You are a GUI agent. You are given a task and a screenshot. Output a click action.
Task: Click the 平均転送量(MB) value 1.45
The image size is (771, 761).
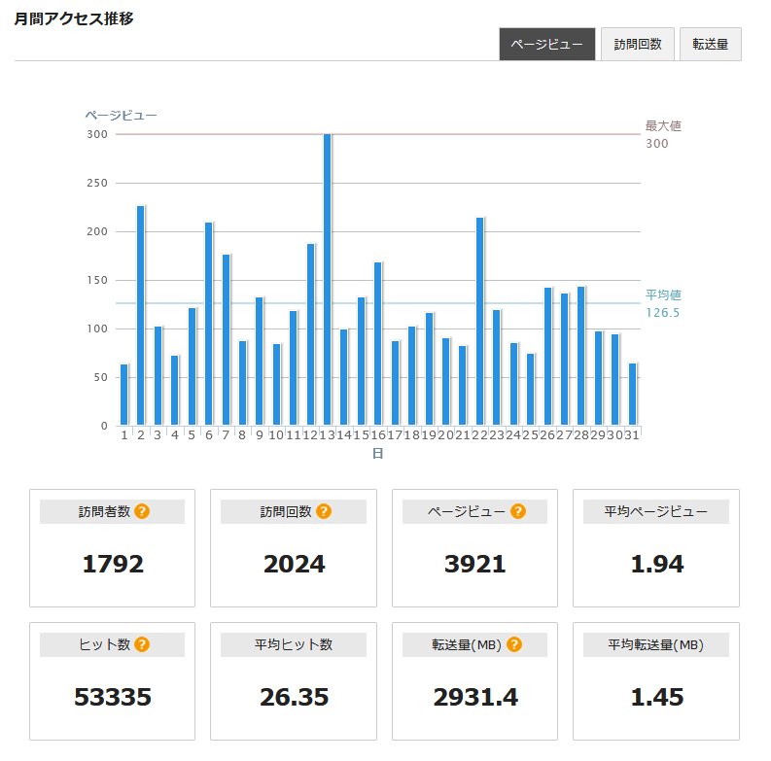657,697
